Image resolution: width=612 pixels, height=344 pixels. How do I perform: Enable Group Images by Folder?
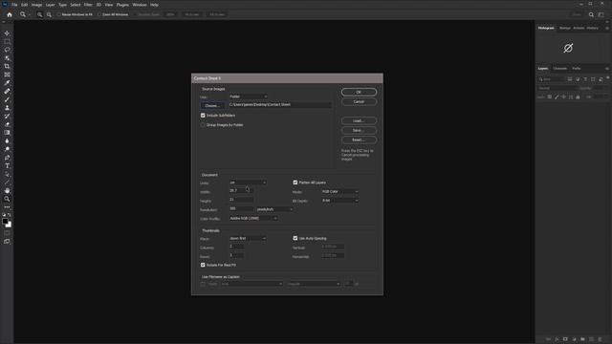[x=203, y=125]
